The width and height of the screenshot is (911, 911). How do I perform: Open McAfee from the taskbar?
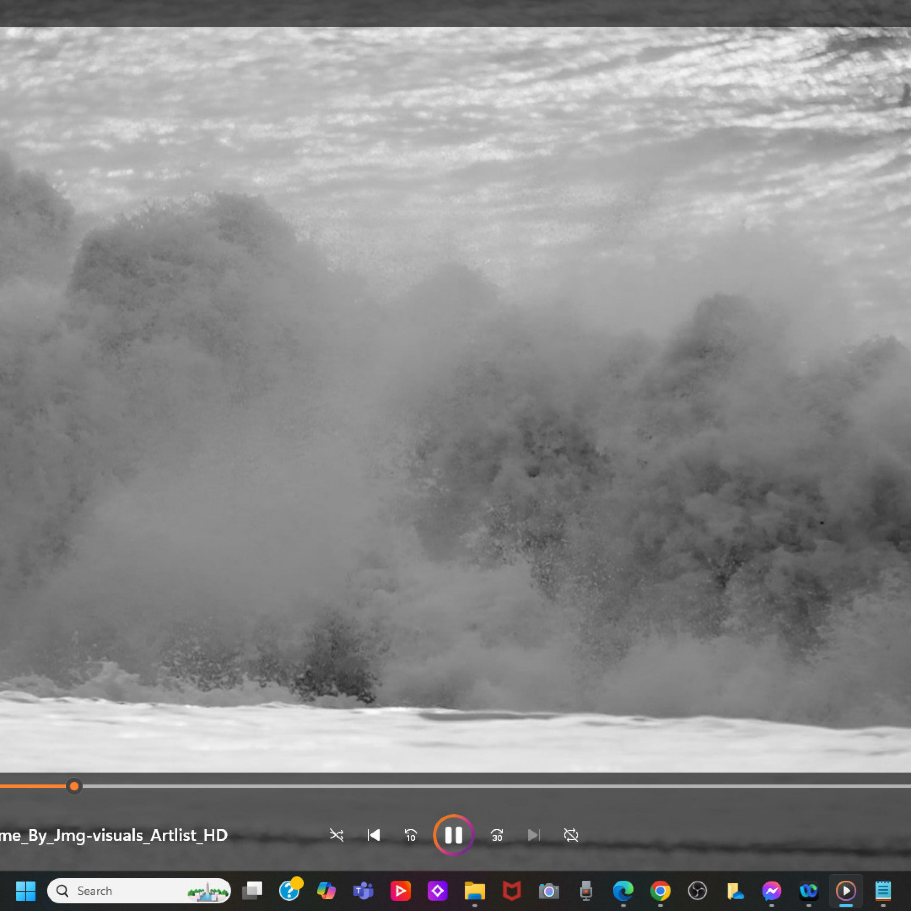512,891
